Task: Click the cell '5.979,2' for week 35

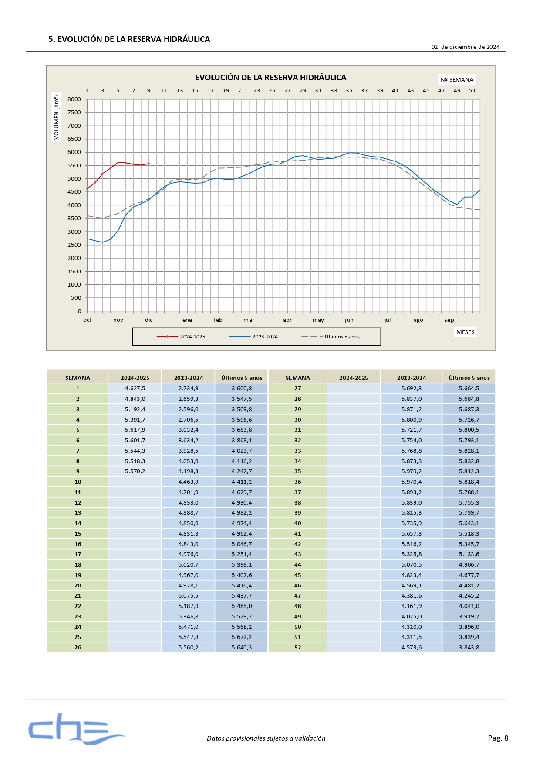Action: click(412, 471)
